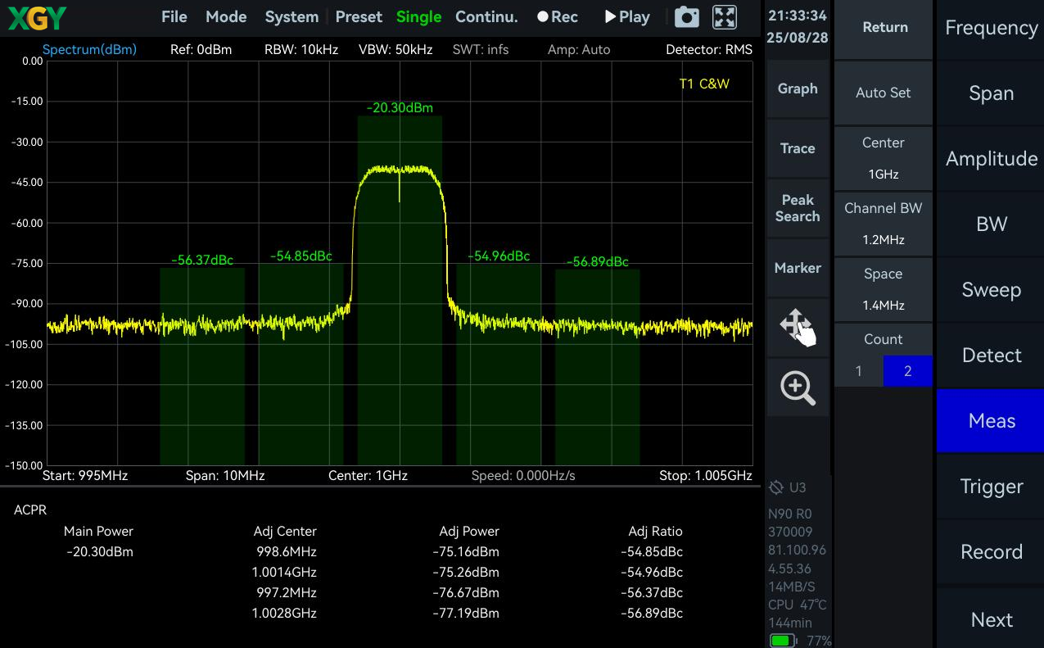Switch to Continuous sweep mode
Screen dimensions: 1044x648
tap(486, 16)
